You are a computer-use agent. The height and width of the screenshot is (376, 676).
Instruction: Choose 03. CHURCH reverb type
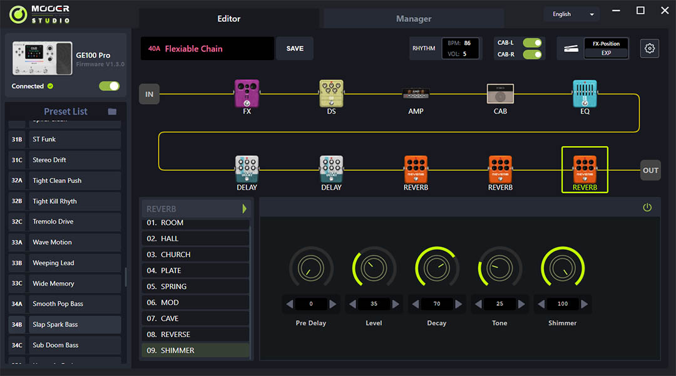tap(195, 254)
